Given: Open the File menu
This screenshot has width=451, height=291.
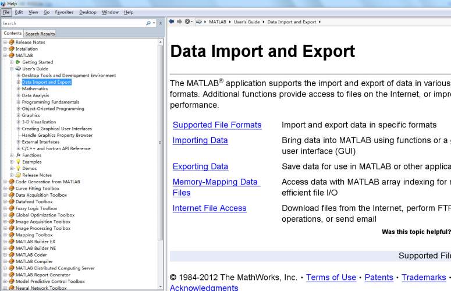Looking at the screenshot, I should pos(6,12).
